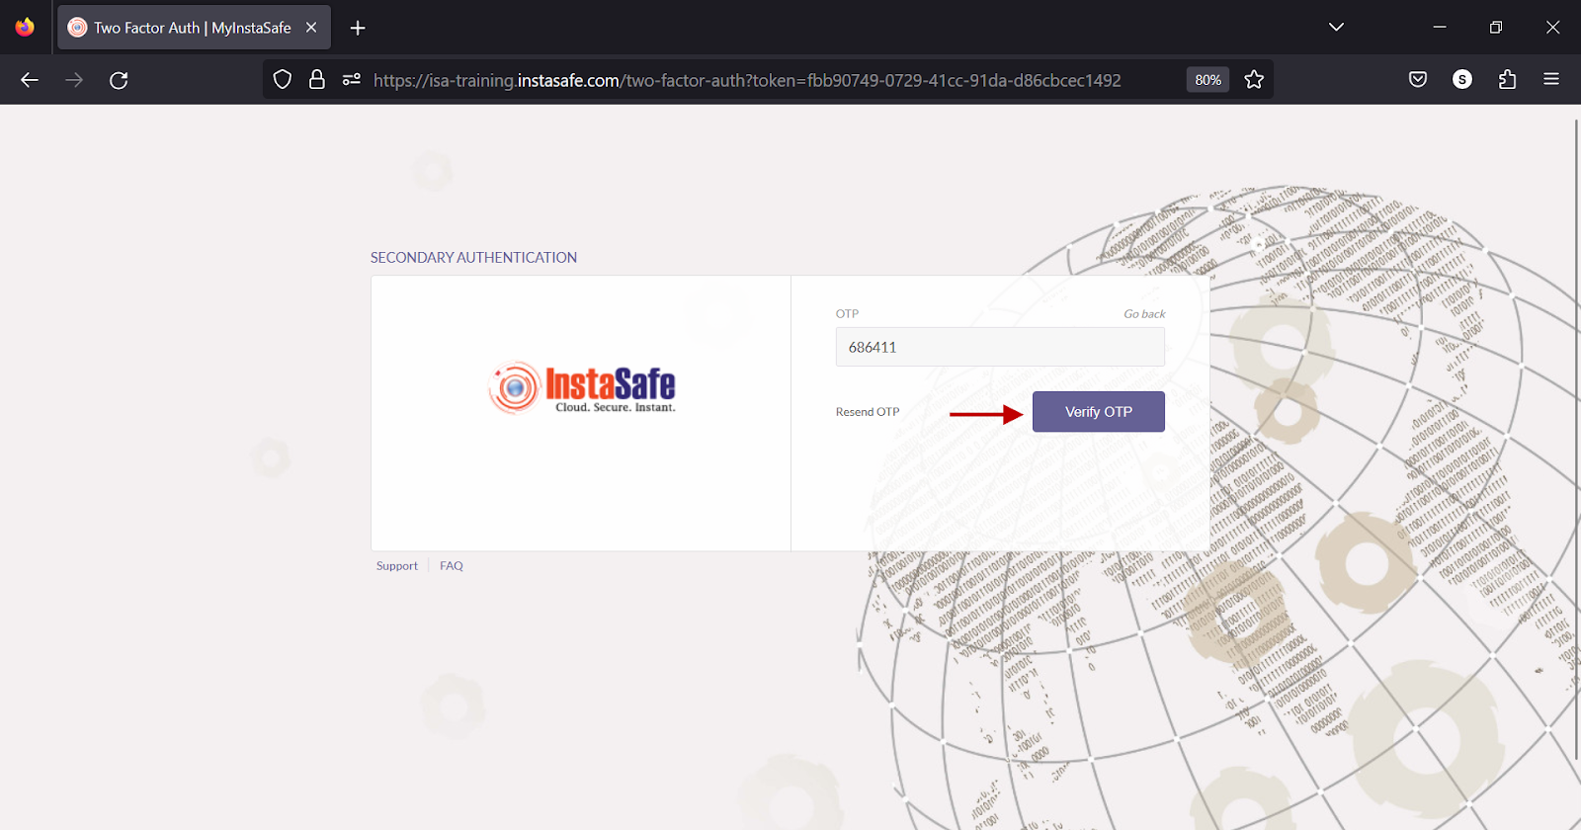Image resolution: width=1581 pixels, height=830 pixels.
Task: Open the Save to Pocket icon
Action: coord(1418,80)
